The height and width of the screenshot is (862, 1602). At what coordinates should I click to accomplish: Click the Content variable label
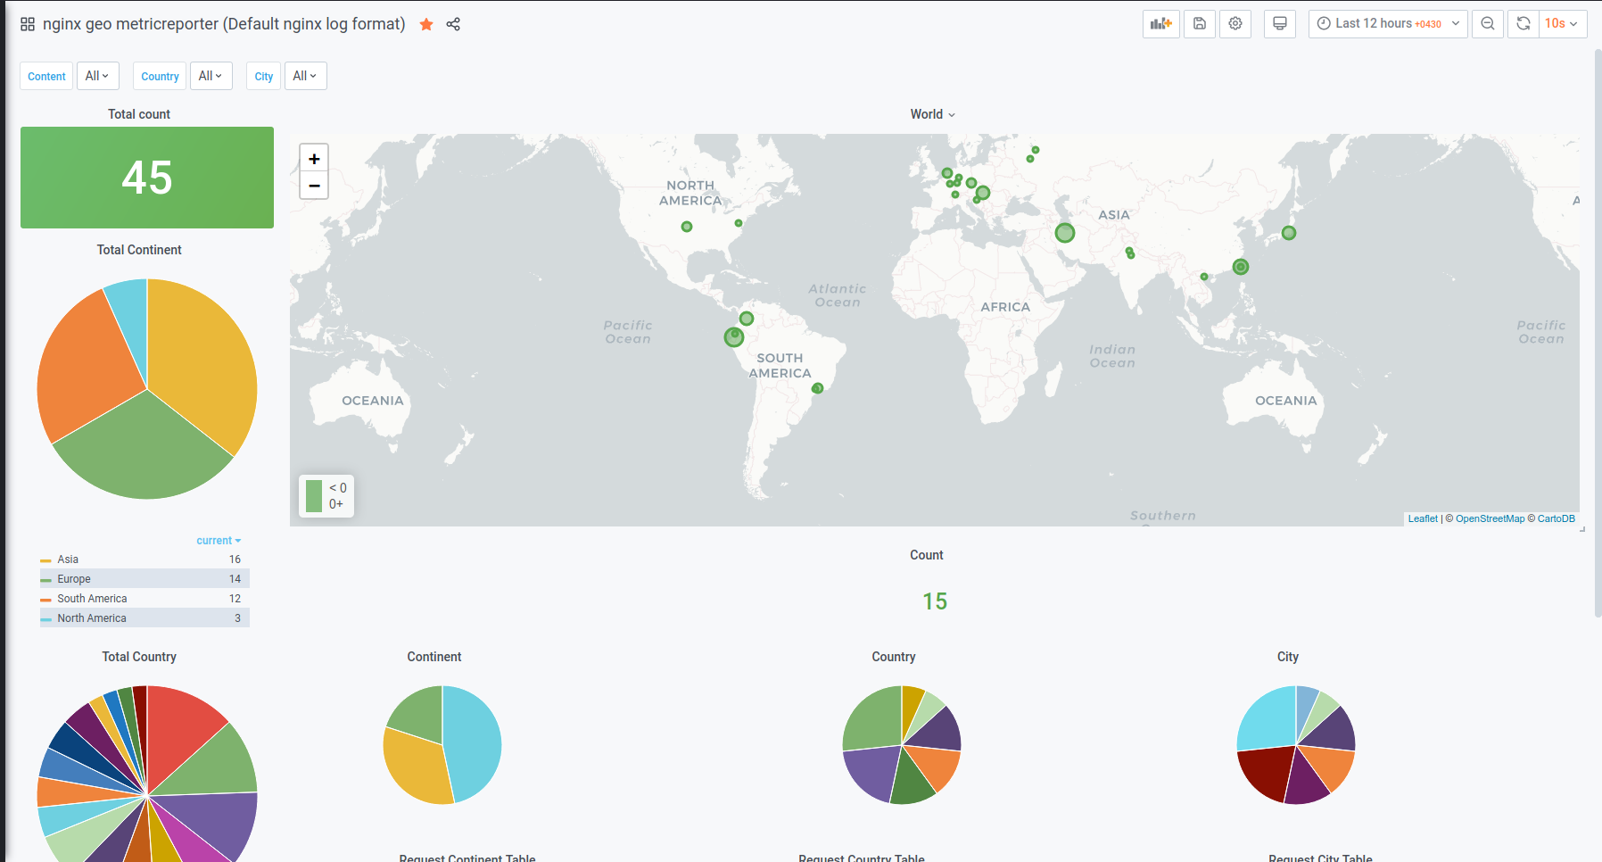[x=46, y=76]
